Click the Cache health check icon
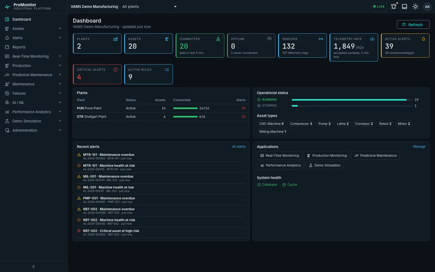 284,185
